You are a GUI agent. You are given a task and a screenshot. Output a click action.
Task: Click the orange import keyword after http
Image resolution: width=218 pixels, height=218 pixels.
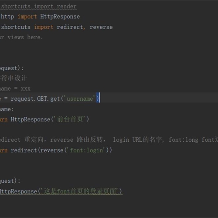coord(27,17)
